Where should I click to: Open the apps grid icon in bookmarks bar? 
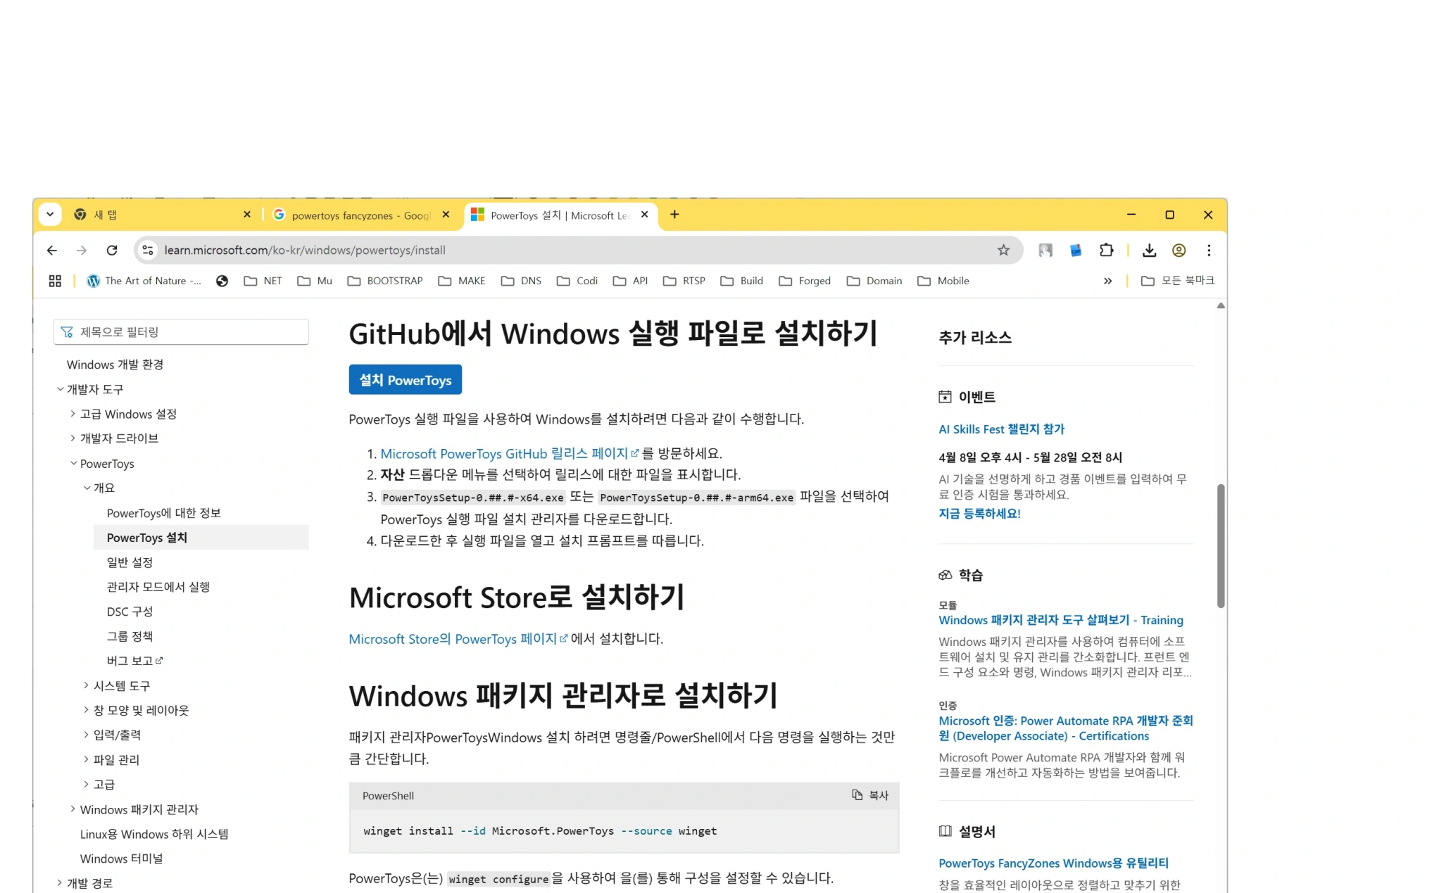55,281
